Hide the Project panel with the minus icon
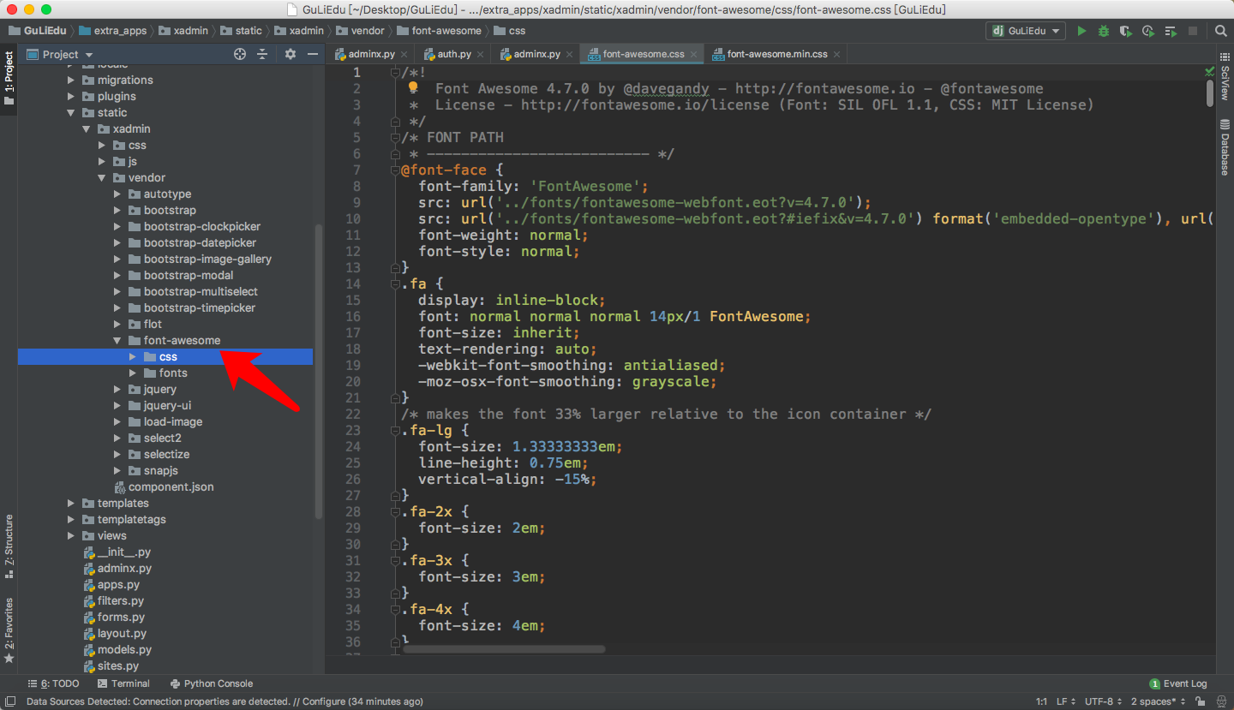Image resolution: width=1234 pixels, height=710 pixels. [313, 54]
